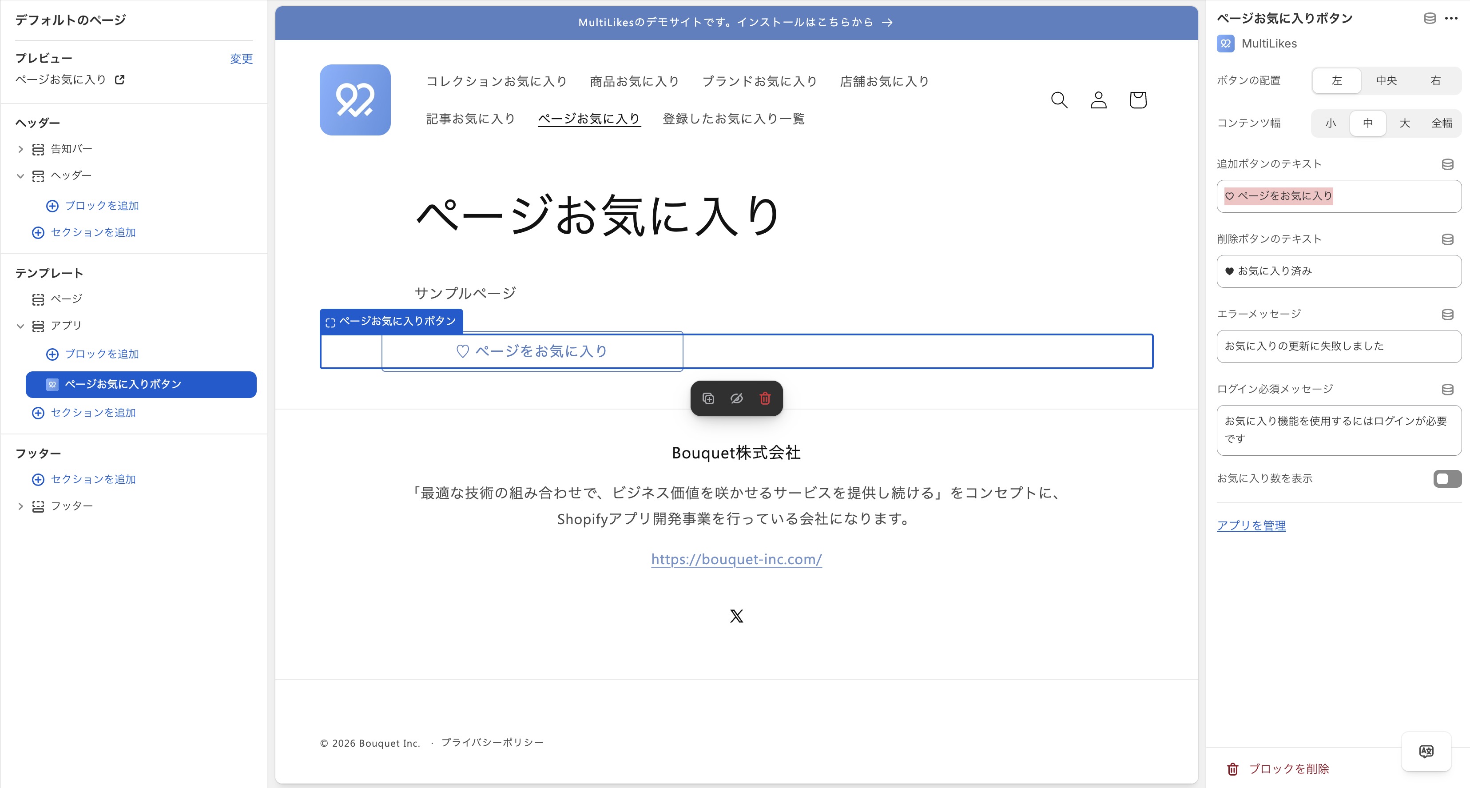
Task: Collapse the ヘッダー section in sidebar
Action: pyautogui.click(x=20, y=176)
